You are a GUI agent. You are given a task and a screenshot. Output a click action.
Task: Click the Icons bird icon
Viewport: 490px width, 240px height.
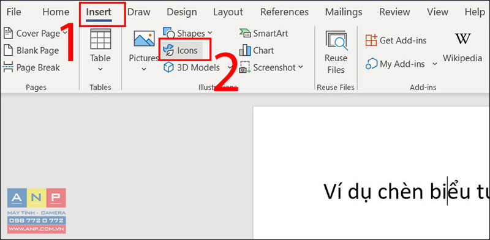[x=169, y=50]
